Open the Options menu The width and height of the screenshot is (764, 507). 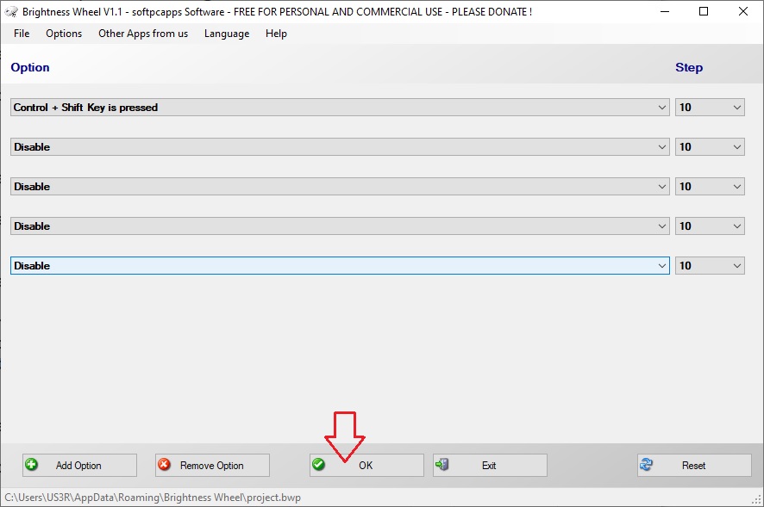[64, 34]
